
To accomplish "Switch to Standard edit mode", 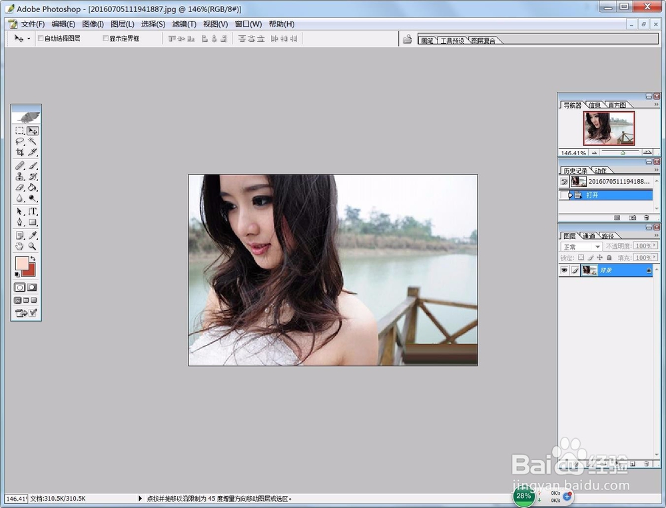I will (19, 288).
